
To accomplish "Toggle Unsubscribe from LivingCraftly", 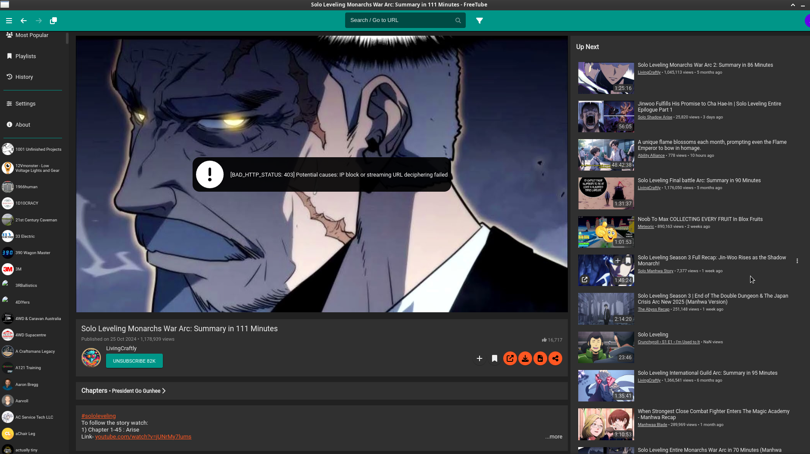I will [134, 361].
